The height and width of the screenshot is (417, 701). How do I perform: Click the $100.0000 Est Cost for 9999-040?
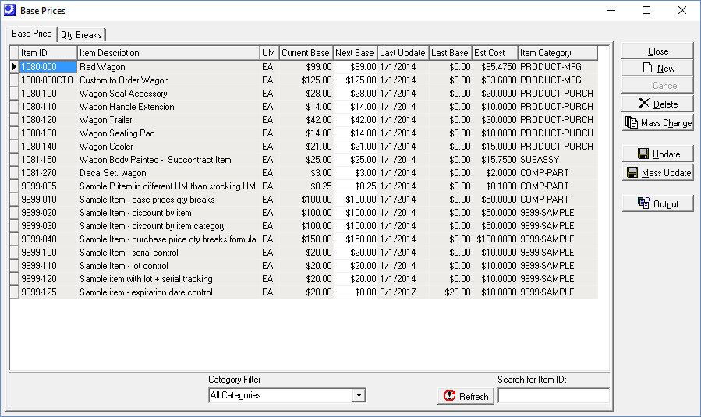tap(497, 239)
